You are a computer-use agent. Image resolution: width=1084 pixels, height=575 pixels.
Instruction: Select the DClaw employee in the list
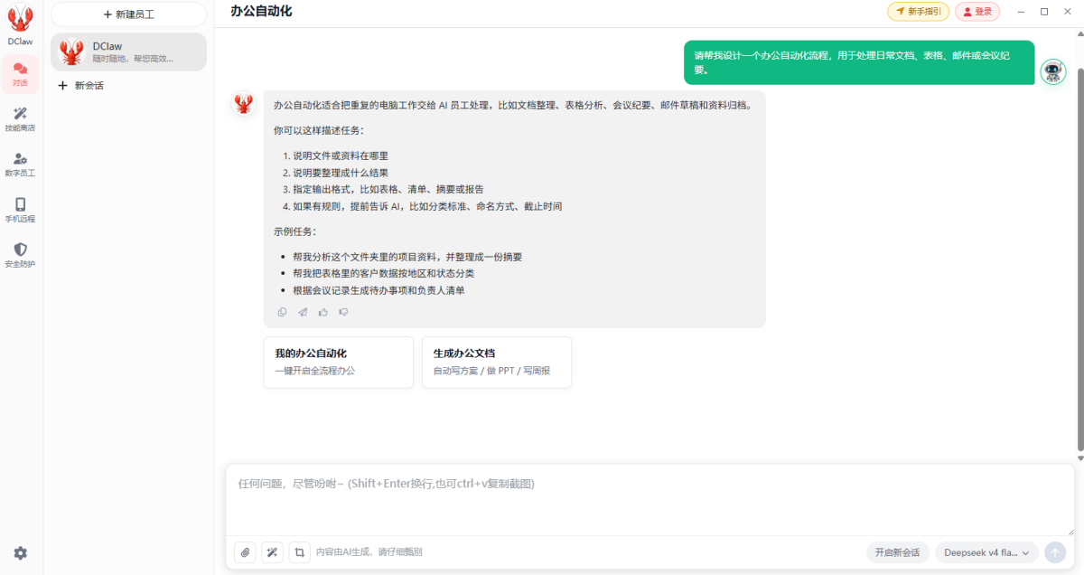pyautogui.click(x=128, y=52)
